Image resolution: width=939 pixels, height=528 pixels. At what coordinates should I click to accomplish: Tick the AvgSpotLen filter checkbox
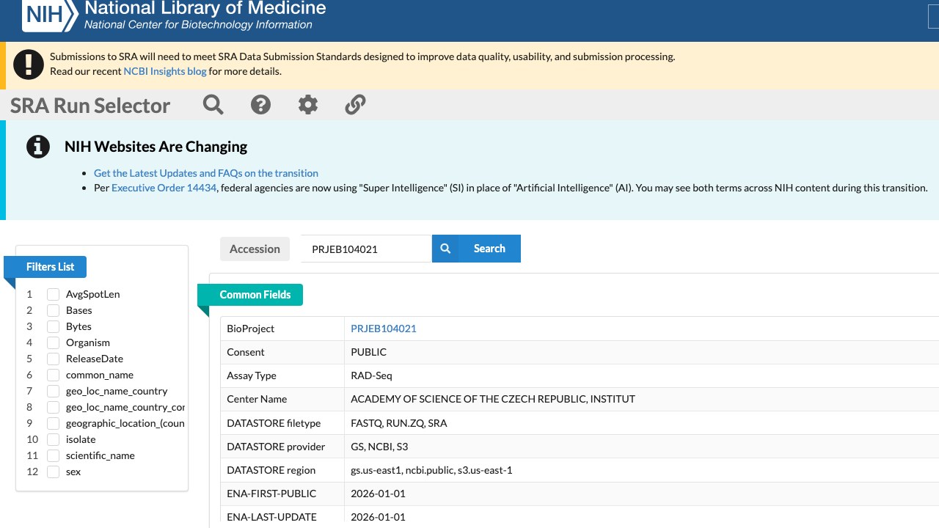(53, 294)
